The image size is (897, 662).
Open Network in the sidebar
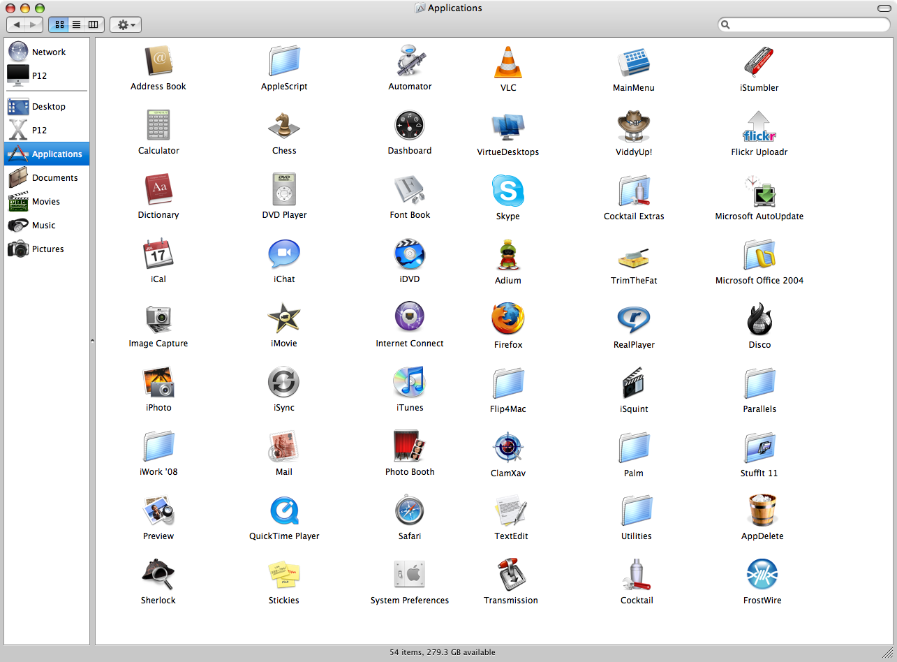(x=47, y=52)
